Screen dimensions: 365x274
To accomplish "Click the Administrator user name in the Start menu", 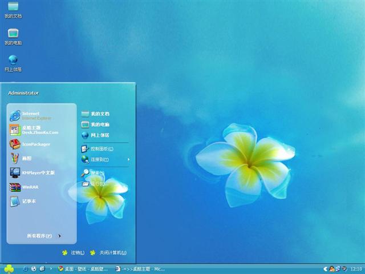I will (x=23, y=93).
